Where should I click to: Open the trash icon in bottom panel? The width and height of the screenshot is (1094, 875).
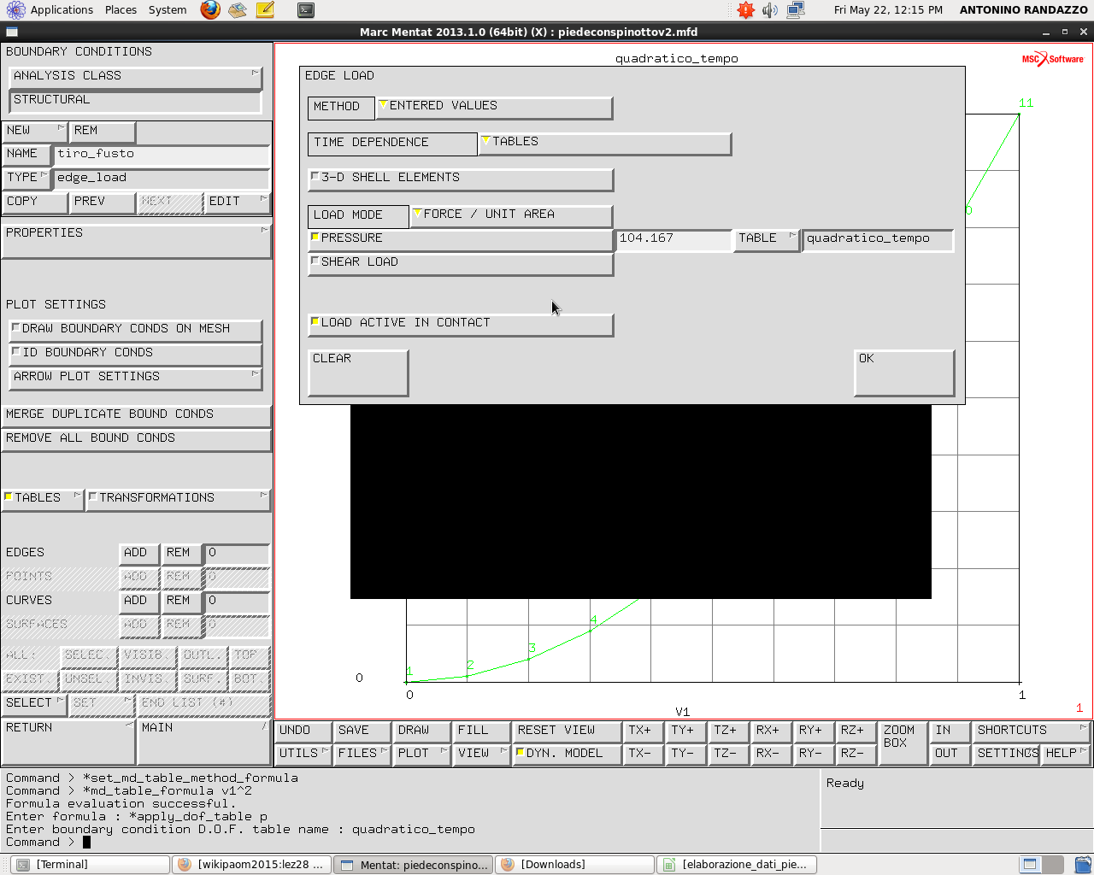[x=1083, y=865]
